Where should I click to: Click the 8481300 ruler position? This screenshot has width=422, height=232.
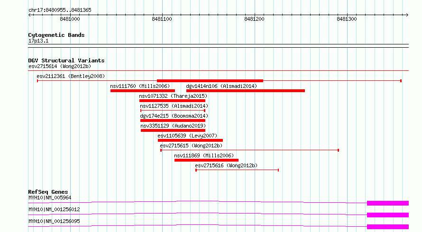347,19
